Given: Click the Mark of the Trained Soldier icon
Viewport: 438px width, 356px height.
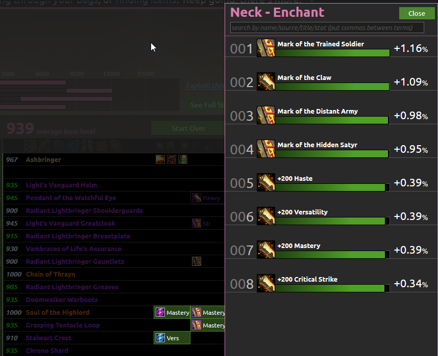Looking at the screenshot, I should tap(265, 48).
